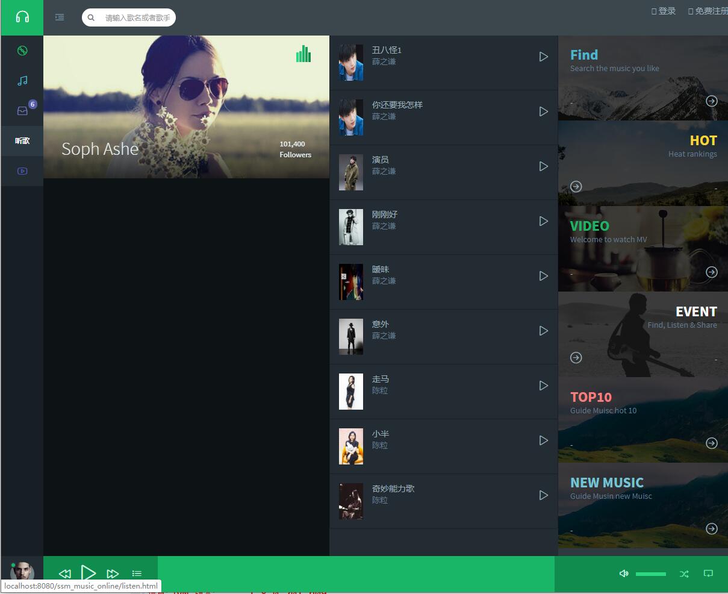Play the song 刚刚好

543,221
